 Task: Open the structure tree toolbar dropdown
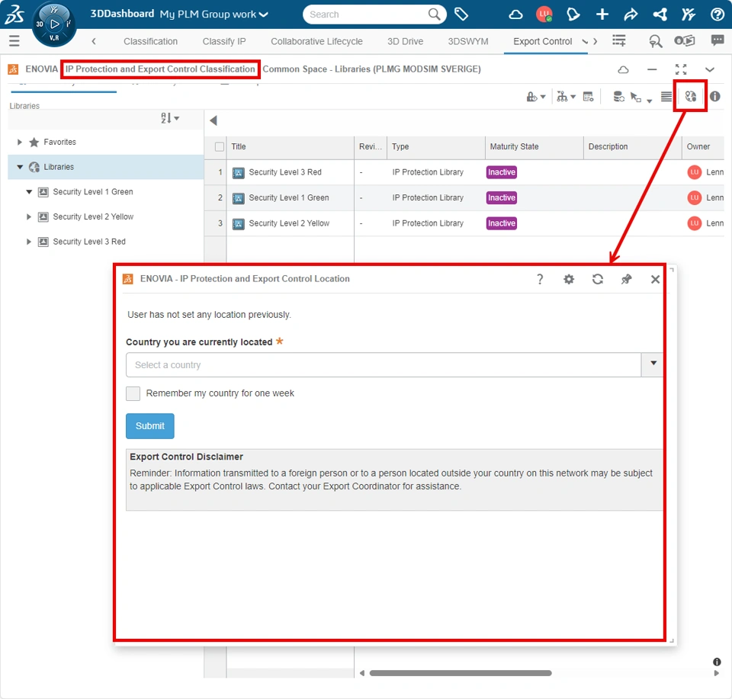[x=566, y=97]
